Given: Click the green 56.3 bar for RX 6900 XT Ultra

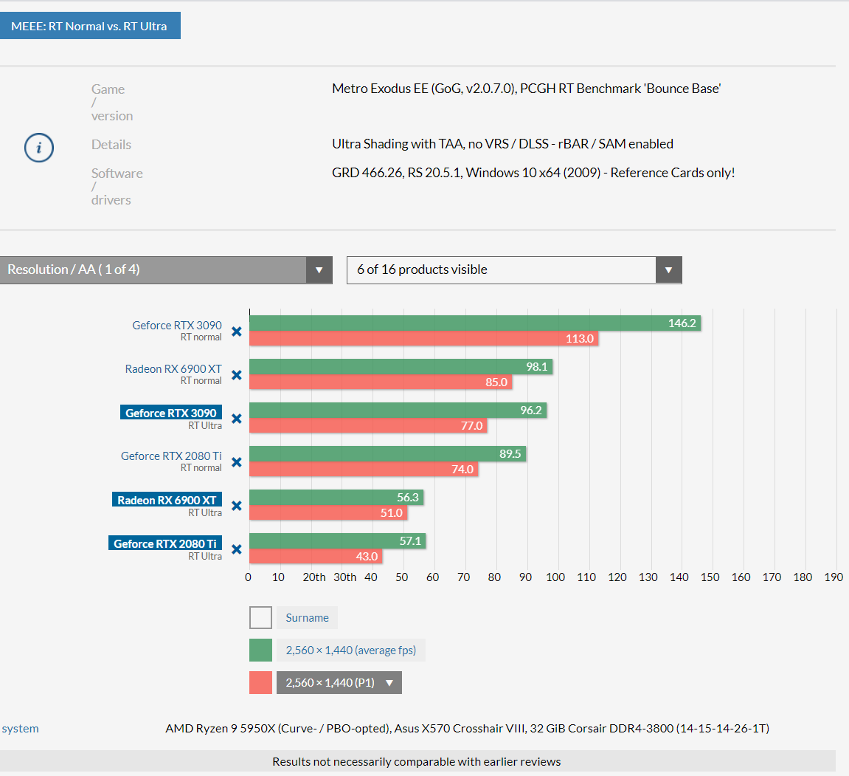Looking at the screenshot, I should [336, 498].
